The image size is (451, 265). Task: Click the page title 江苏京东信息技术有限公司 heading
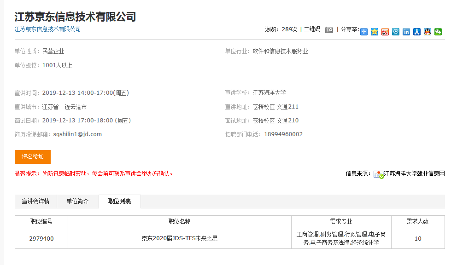pyautogui.click(x=75, y=17)
